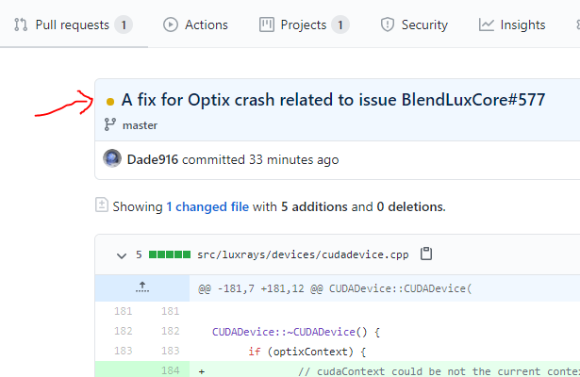Select new line number 184 in diff

(x=170, y=371)
